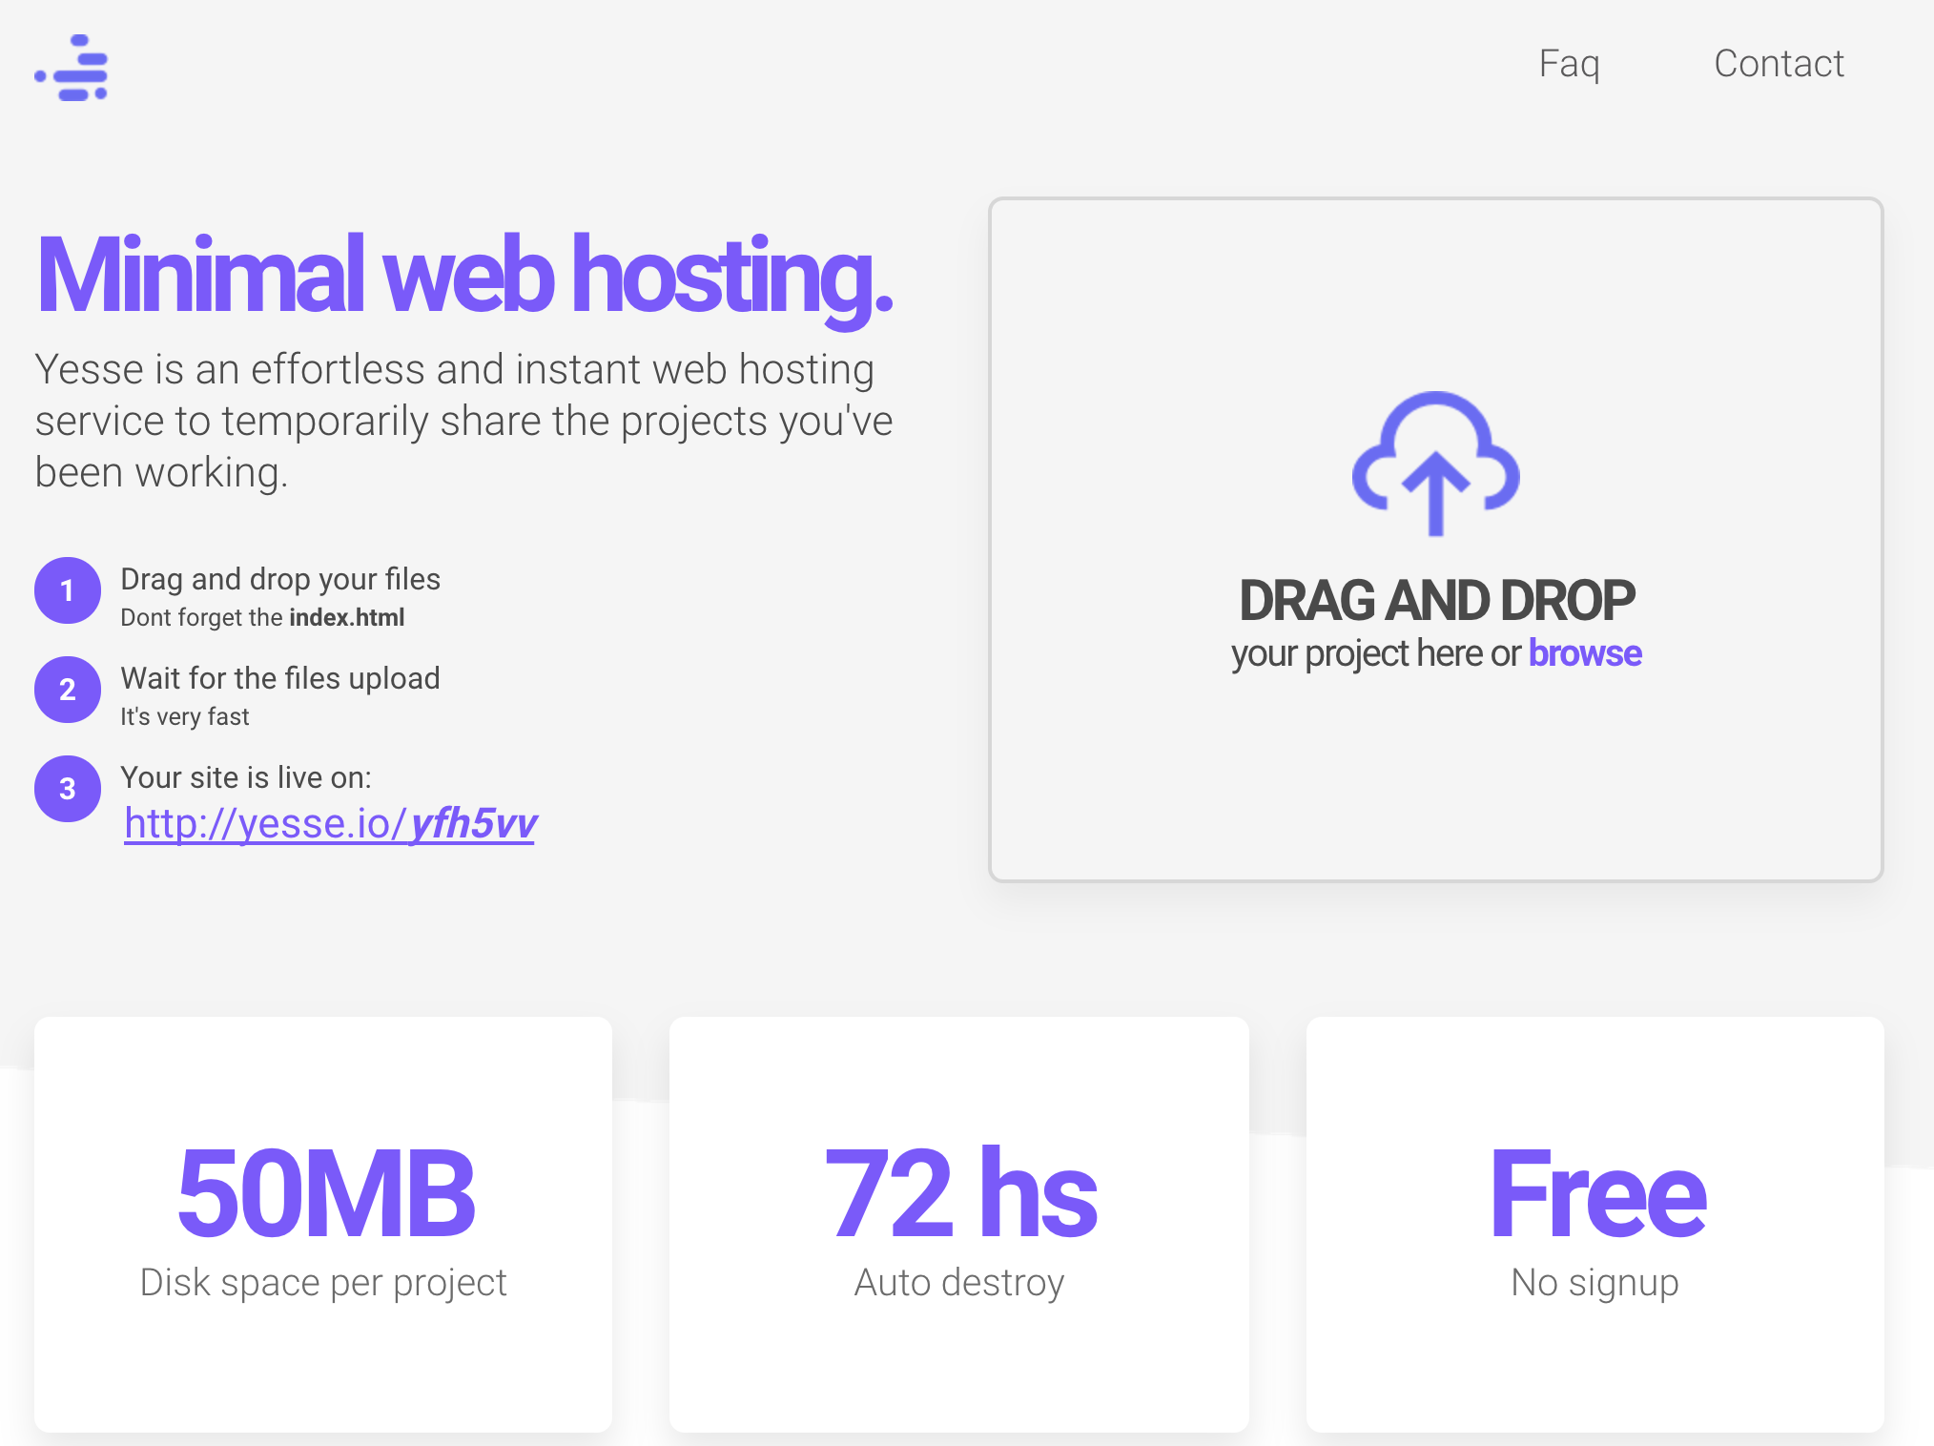This screenshot has width=1934, height=1446.
Task: Open the yesse.io/yfh5vv site link
Action: point(330,824)
